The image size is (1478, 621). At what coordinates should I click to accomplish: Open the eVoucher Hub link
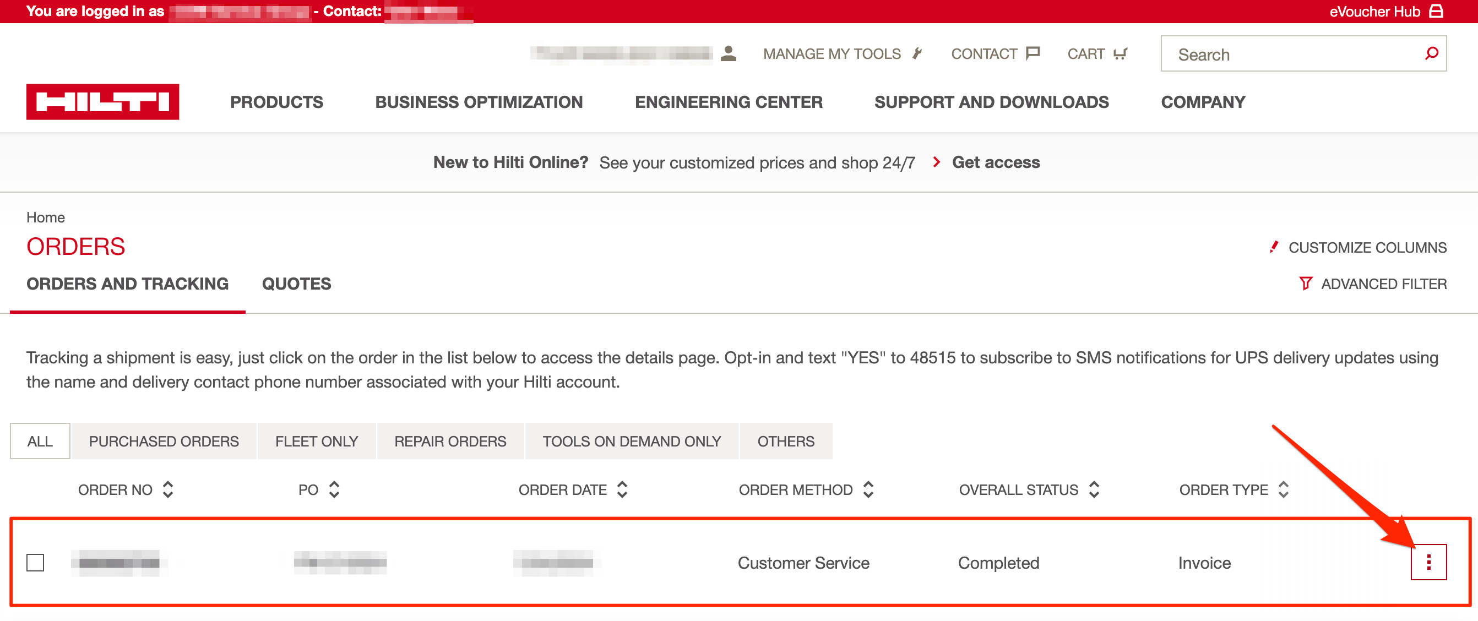1374,12
